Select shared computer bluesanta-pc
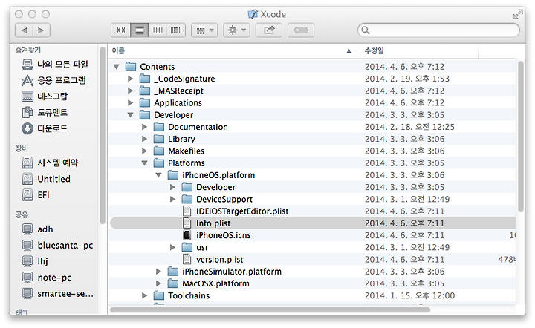This screenshot has width=535, height=328. pyautogui.click(x=57, y=245)
